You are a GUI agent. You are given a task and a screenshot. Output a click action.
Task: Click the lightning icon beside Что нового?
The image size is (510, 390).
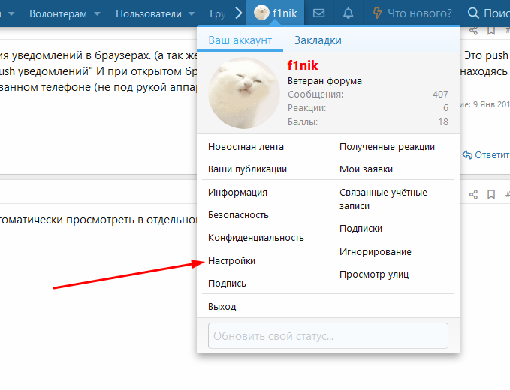click(377, 13)
